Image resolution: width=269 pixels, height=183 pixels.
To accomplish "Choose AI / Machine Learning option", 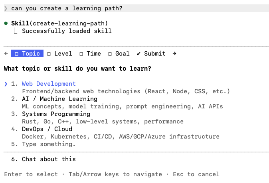I will click(59, 99).
